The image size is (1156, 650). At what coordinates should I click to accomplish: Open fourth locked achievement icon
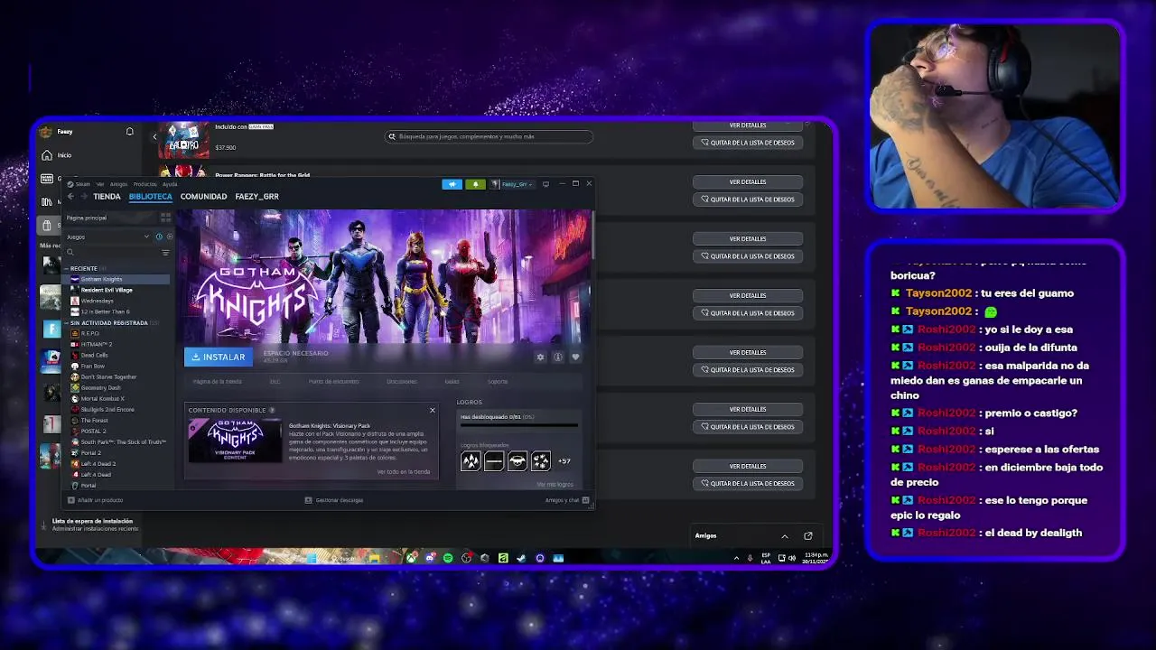pyautogui.click(x=541, y=461)
